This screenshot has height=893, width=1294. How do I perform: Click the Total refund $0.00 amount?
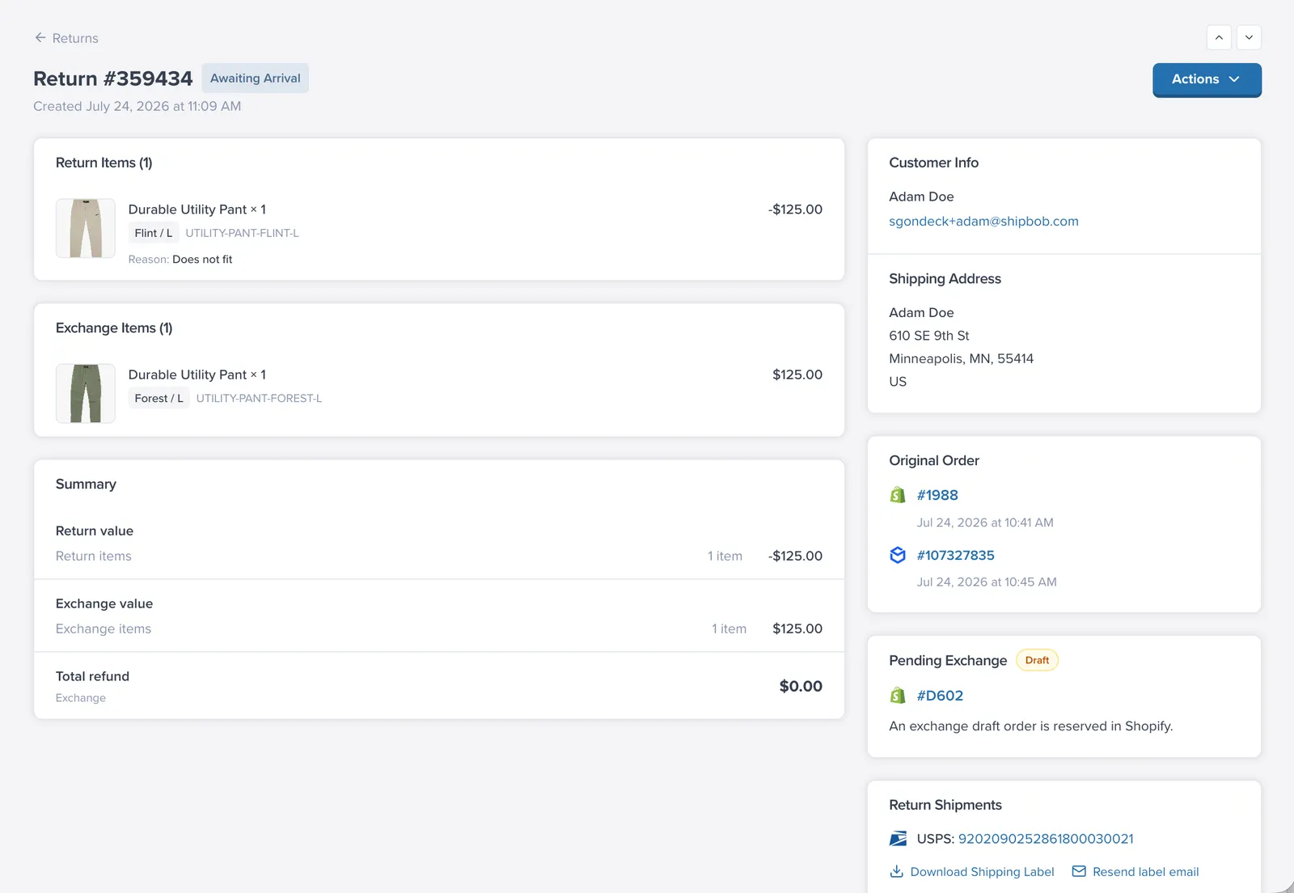[x=801, y=686]
